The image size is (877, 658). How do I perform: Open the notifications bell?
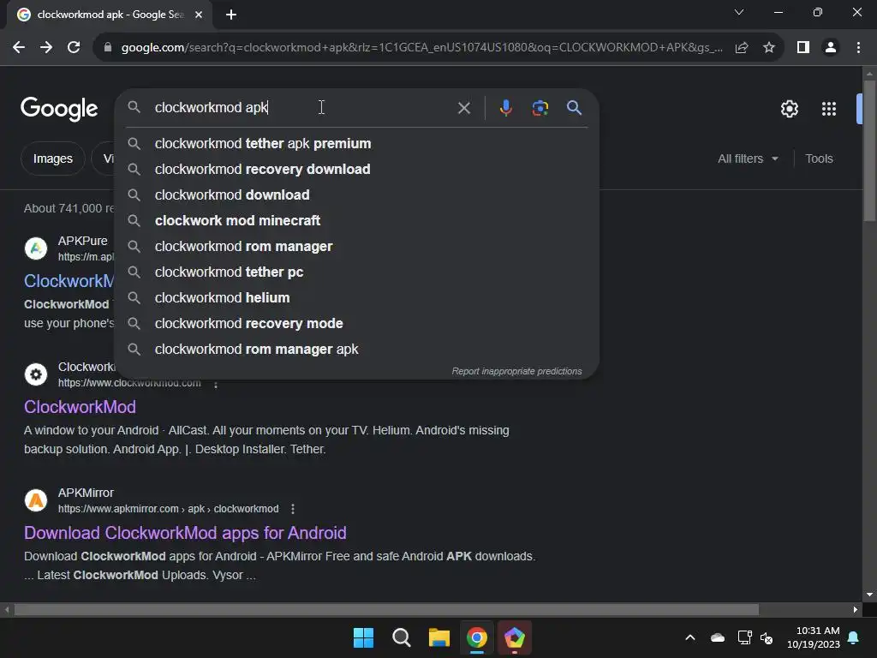pos(854,637)
